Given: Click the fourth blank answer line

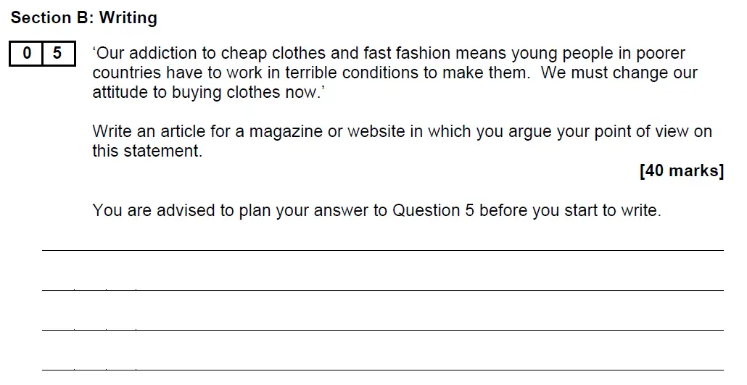Looking at the screenshot, I should tap(383, 370).
